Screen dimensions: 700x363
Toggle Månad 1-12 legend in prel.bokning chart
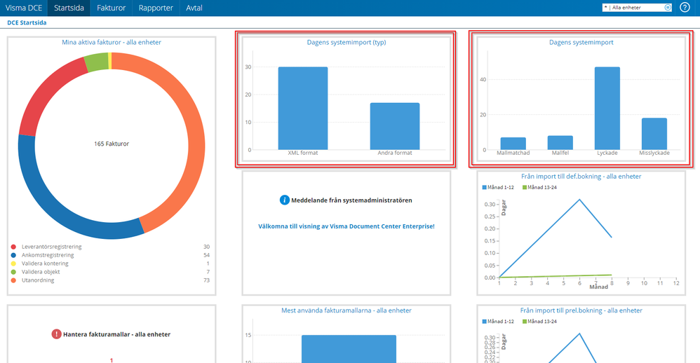(498, 321)
